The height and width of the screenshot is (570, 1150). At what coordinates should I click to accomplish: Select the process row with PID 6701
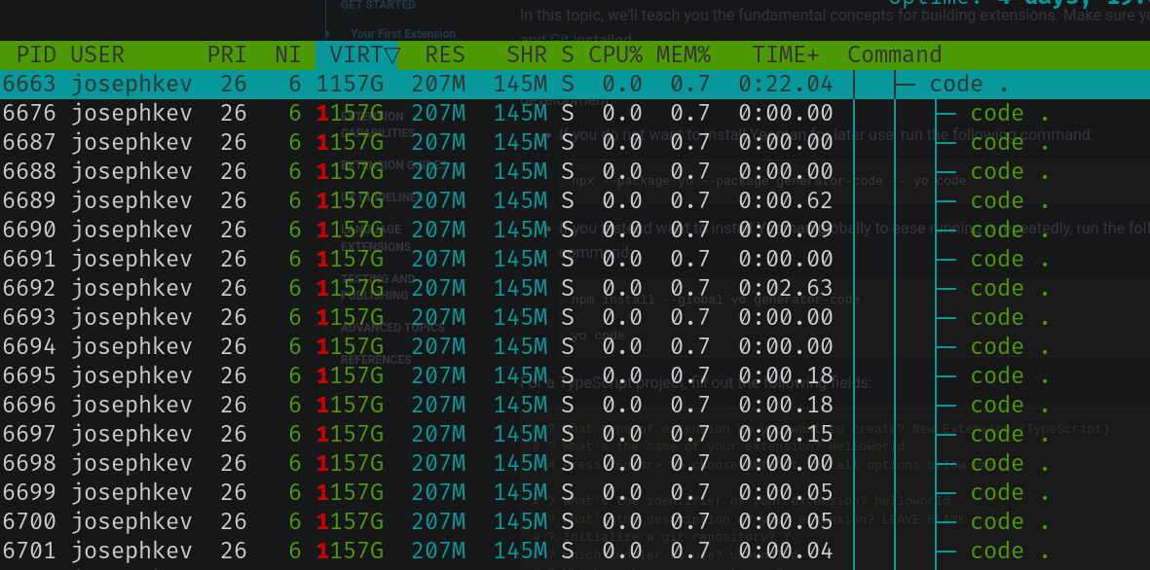(29, 551)
